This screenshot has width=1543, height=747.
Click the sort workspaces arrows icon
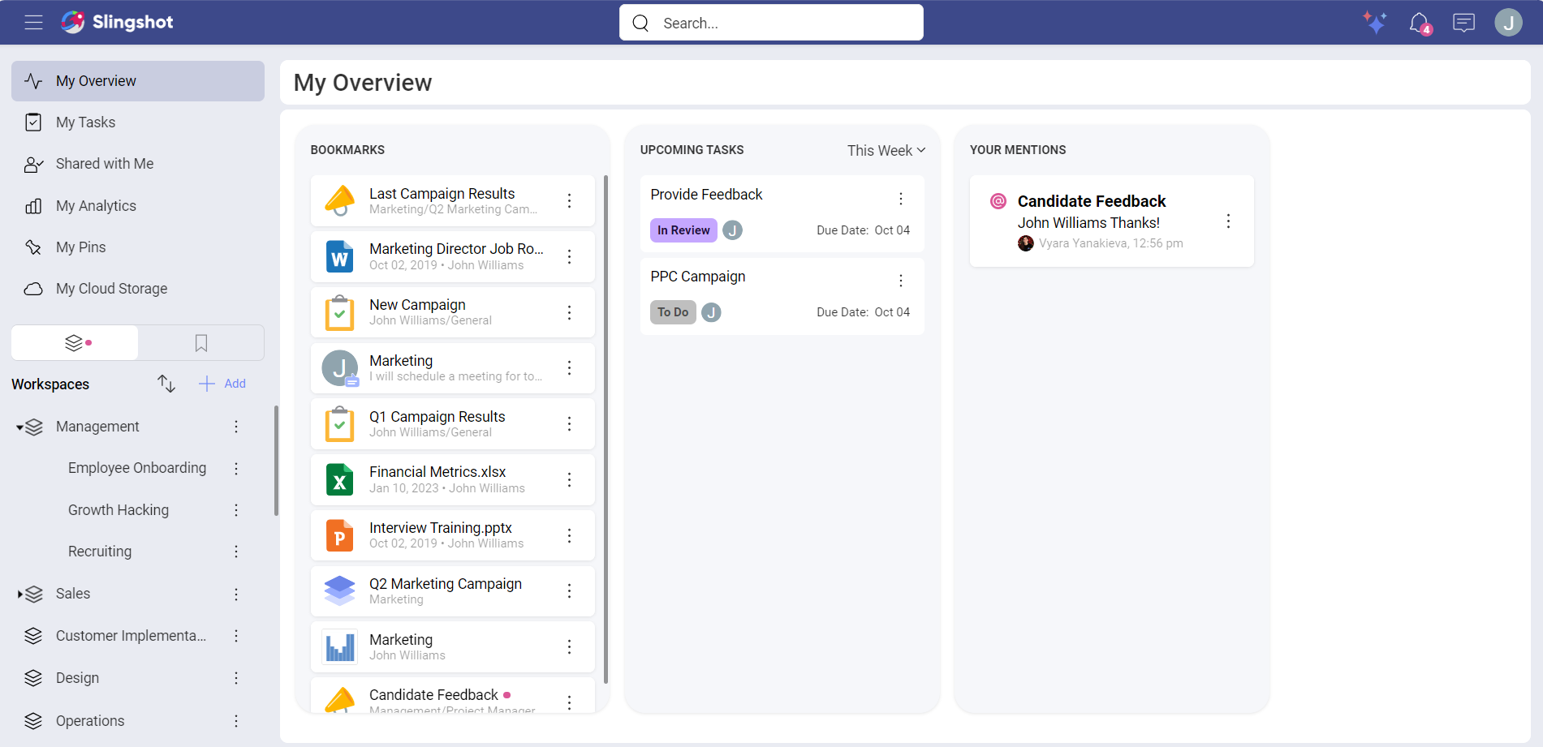pyautogui.click(x=166, y=384)
